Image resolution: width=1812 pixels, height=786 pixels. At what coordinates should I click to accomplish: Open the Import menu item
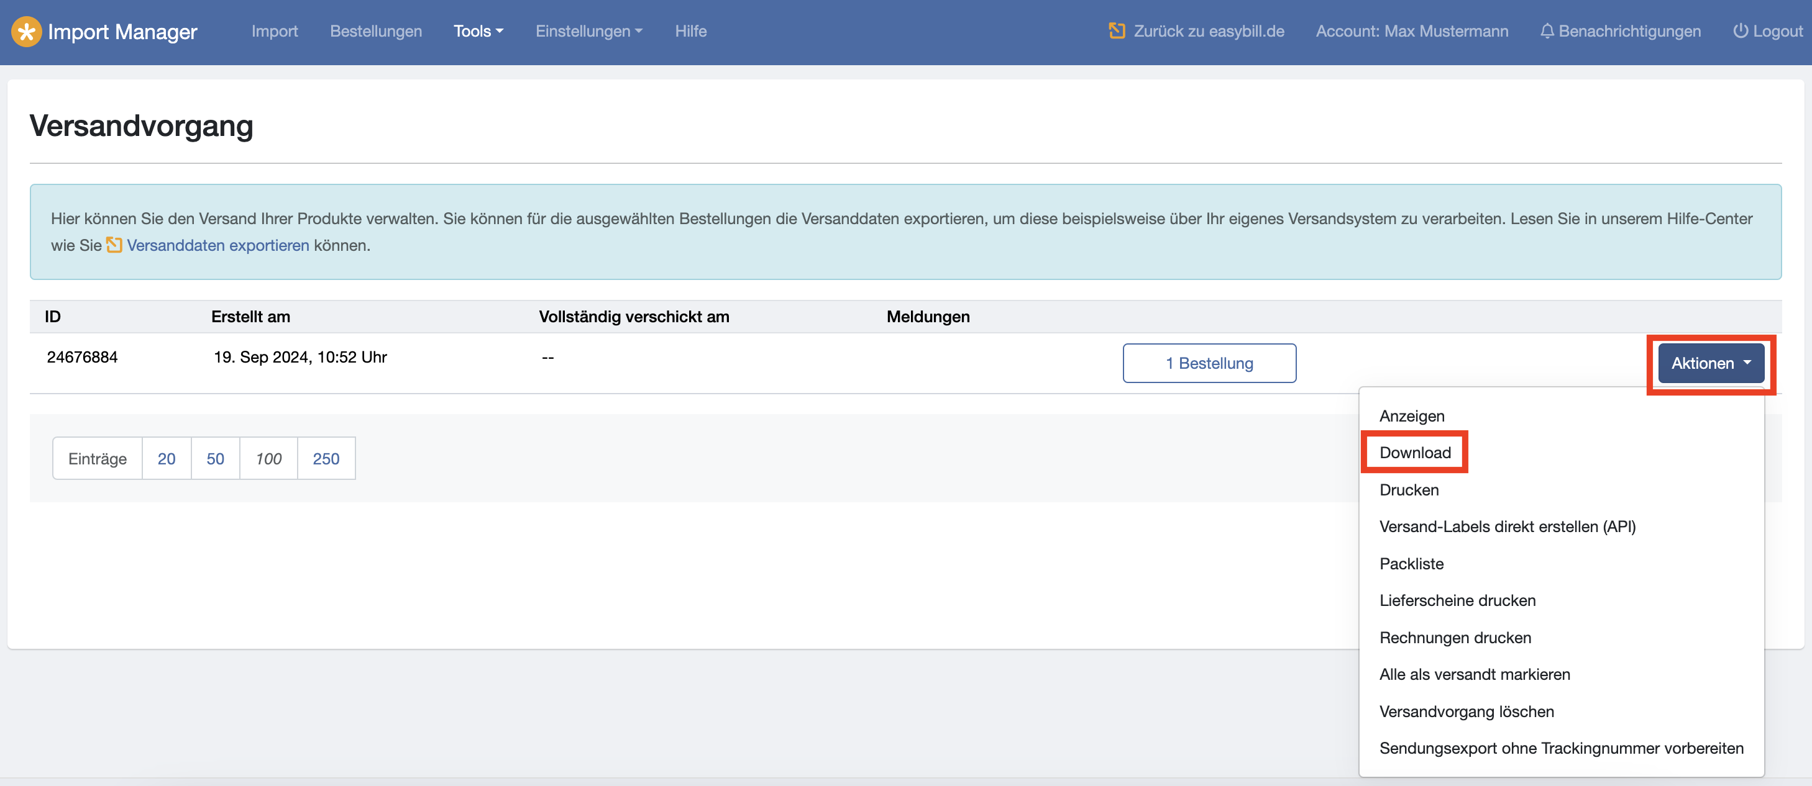pos(274,31)
